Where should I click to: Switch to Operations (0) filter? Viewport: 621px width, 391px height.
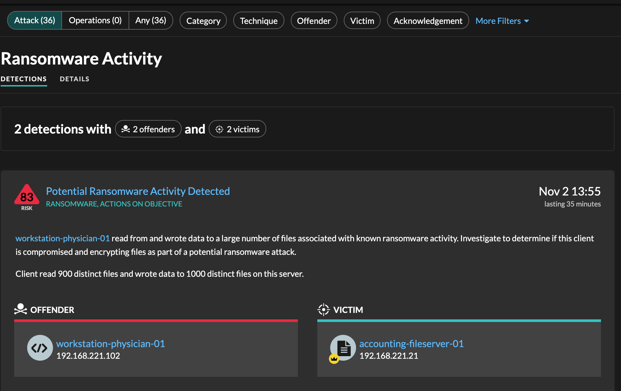coord(95,21)
